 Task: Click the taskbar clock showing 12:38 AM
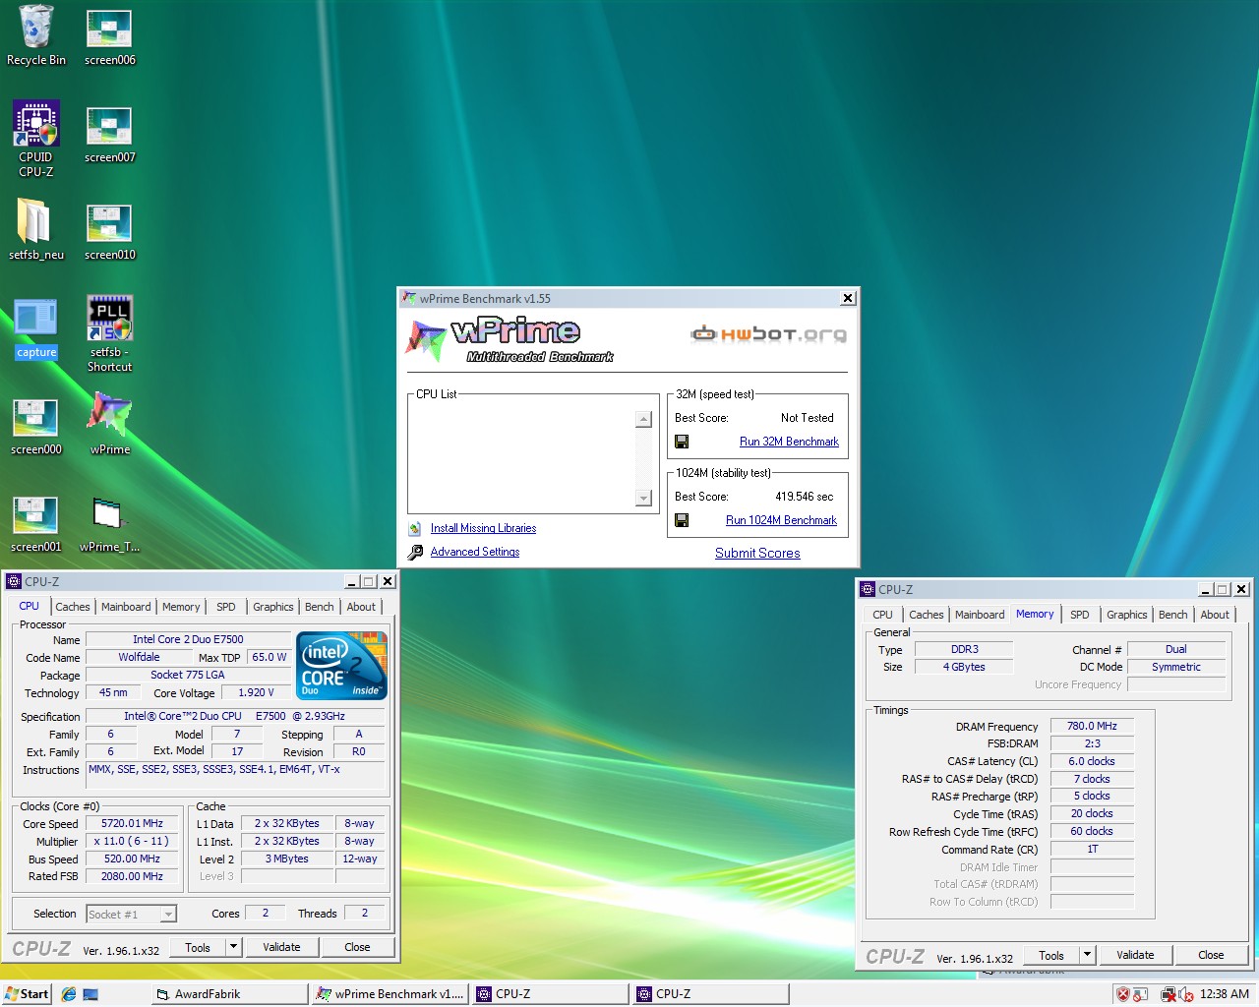[1225, 994]
